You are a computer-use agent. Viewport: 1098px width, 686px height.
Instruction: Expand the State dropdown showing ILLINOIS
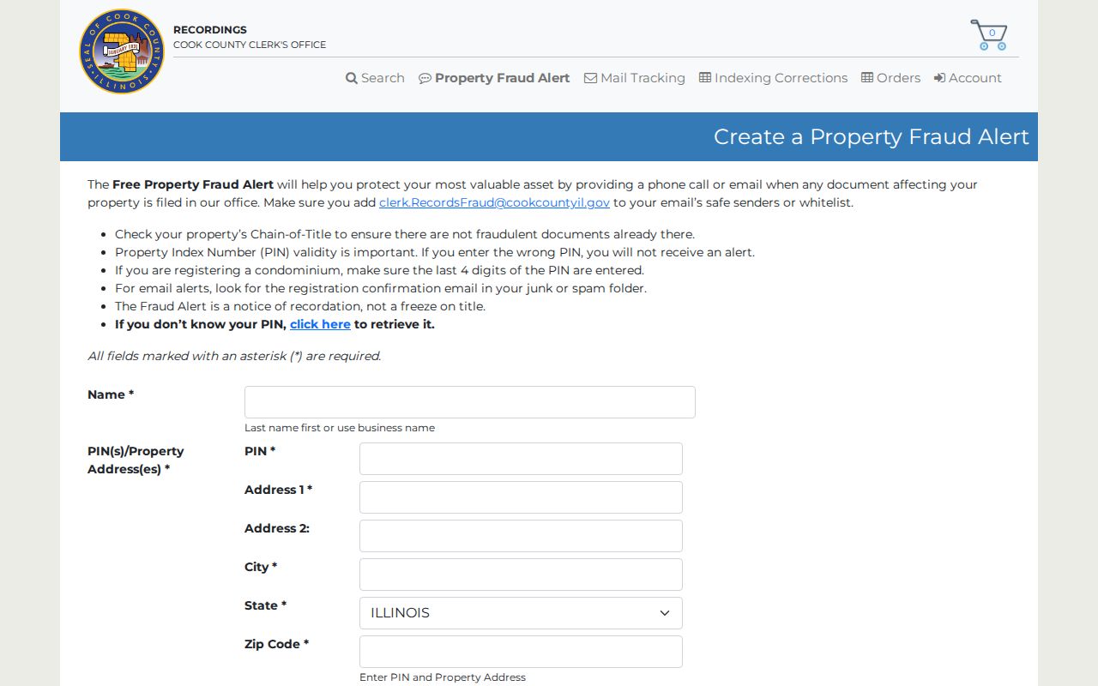[x=521, y=613]
